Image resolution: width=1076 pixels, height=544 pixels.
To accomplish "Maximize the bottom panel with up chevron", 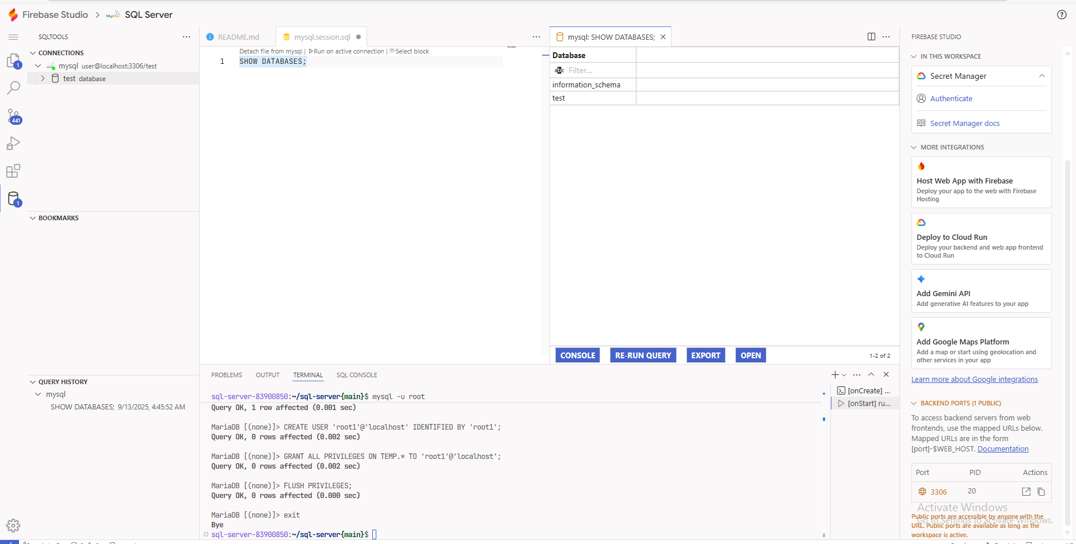I will (871, 374).
